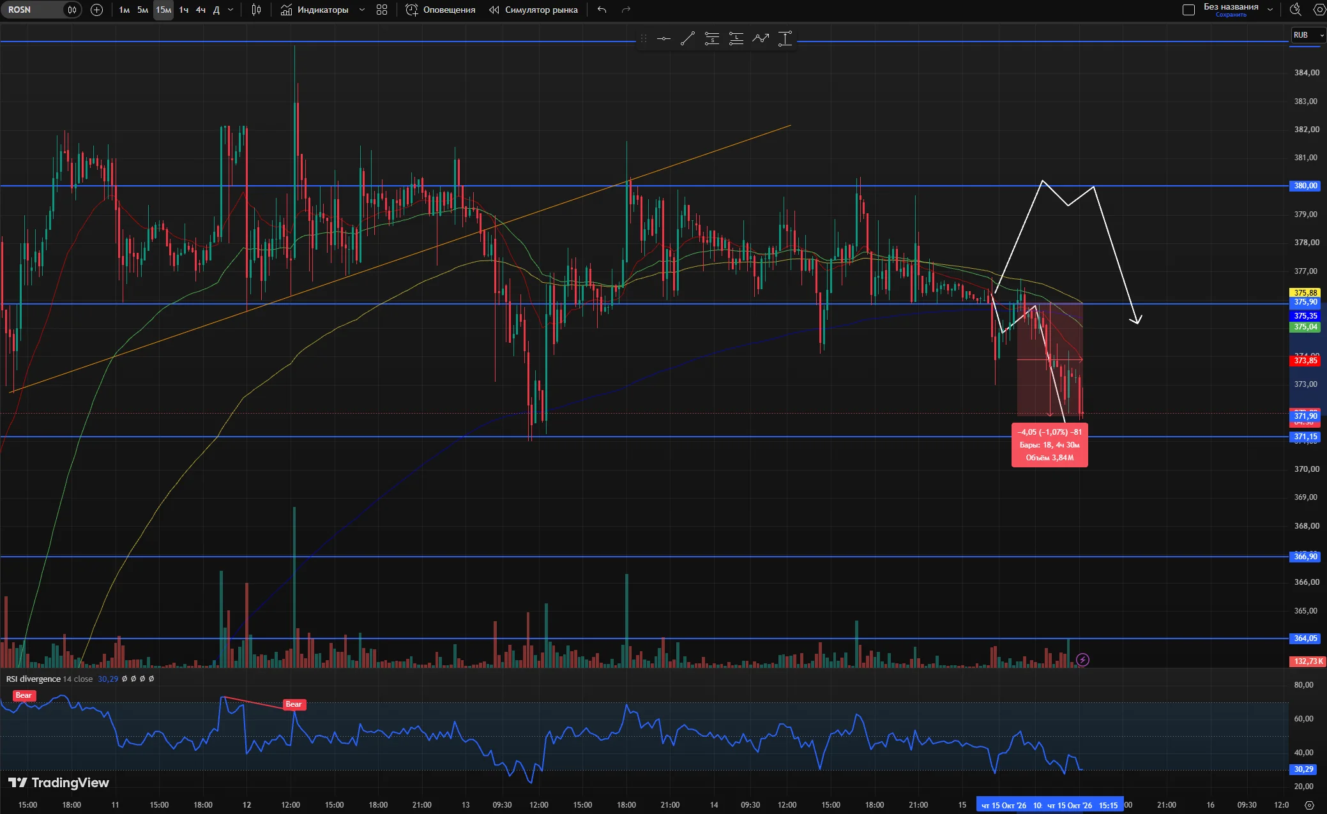
Task: Toggle compare symbols button beside ROSN
Action: pyautogui.click(x=72, y=10)
